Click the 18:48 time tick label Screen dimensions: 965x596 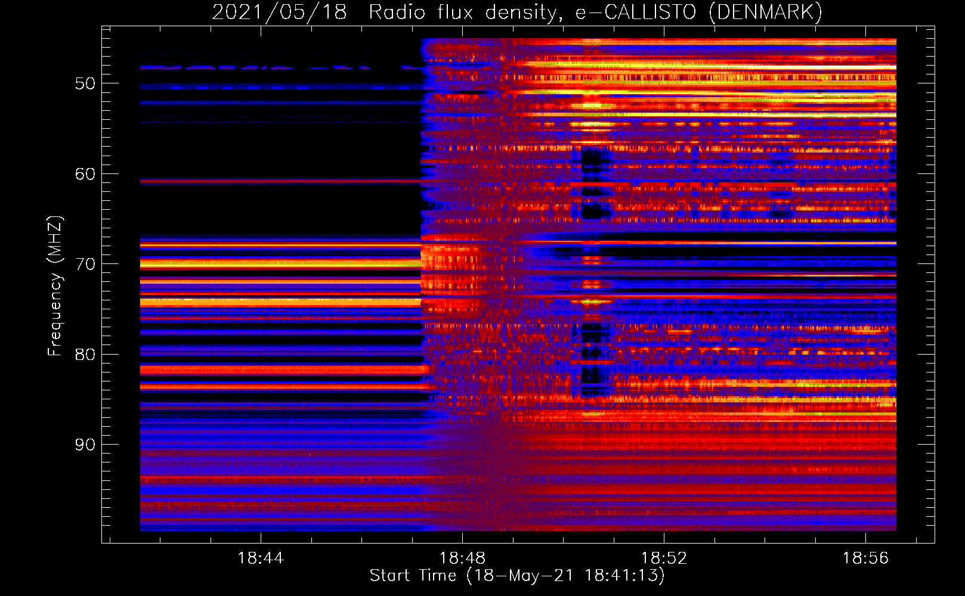(462, 558)
